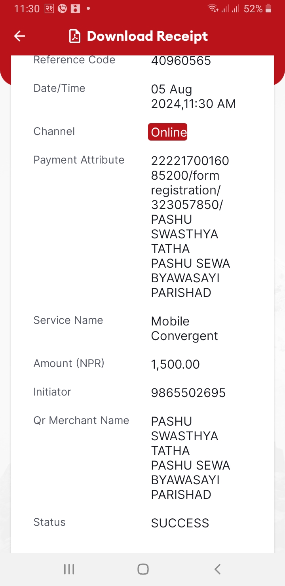Tap the back arrow in header
Viewport: 285px width, 586px height.
[19, 36]
